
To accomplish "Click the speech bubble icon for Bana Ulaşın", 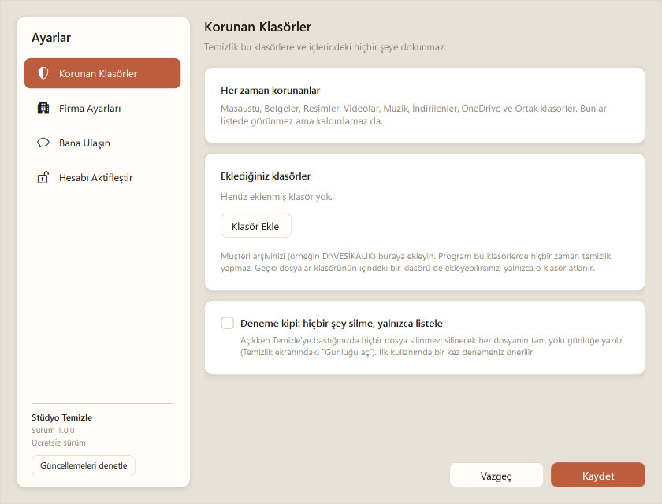I will click(x=43, y=143).
